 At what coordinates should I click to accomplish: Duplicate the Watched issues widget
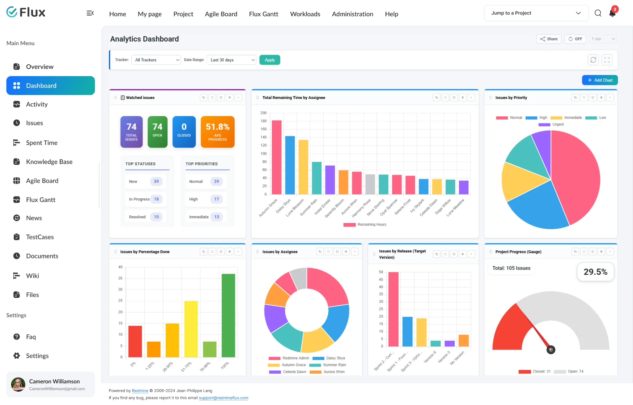pos(203,97)
